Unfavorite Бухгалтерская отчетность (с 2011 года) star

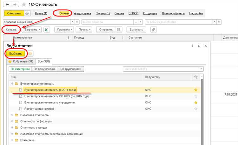pyautogui.click(x=196, y=90)
